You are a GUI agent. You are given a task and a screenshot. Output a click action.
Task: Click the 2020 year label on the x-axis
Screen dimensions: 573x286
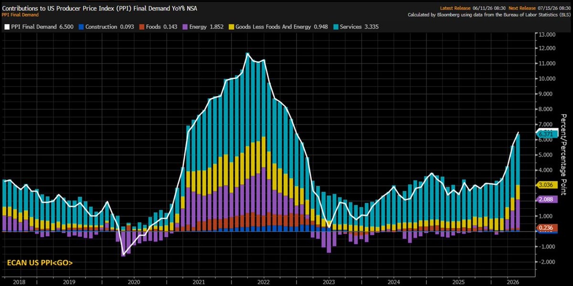[133, 281]
